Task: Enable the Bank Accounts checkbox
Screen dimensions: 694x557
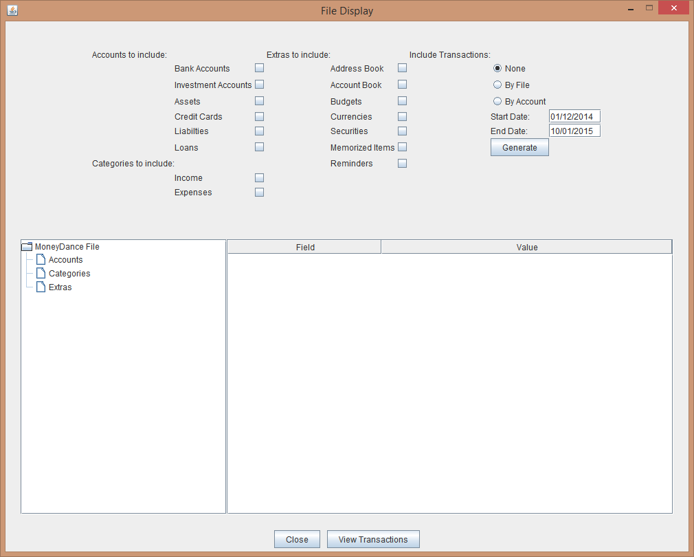Action: point(259,68)
